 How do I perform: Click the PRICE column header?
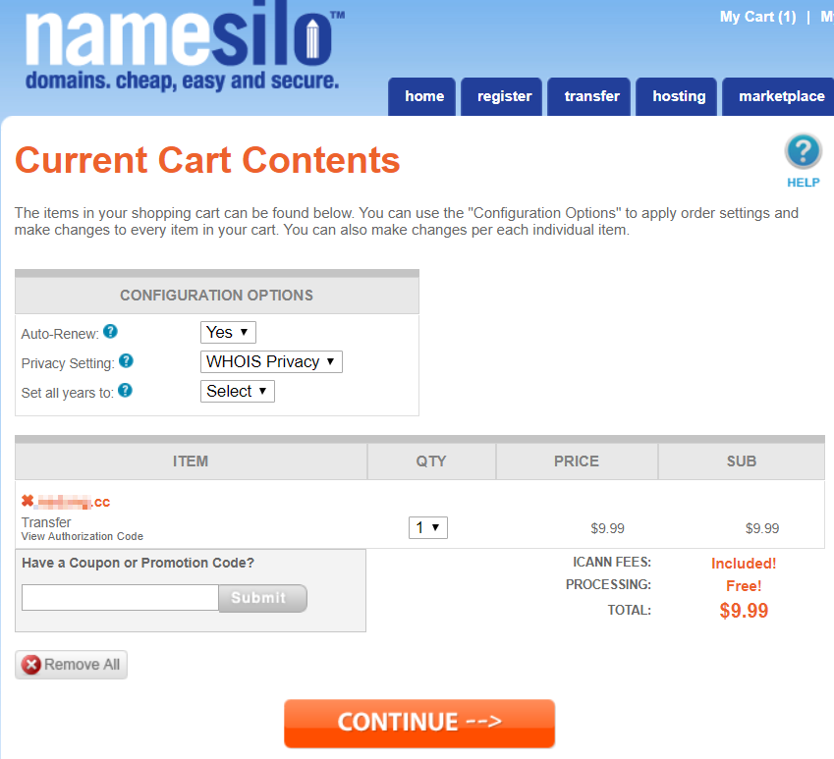577,461
